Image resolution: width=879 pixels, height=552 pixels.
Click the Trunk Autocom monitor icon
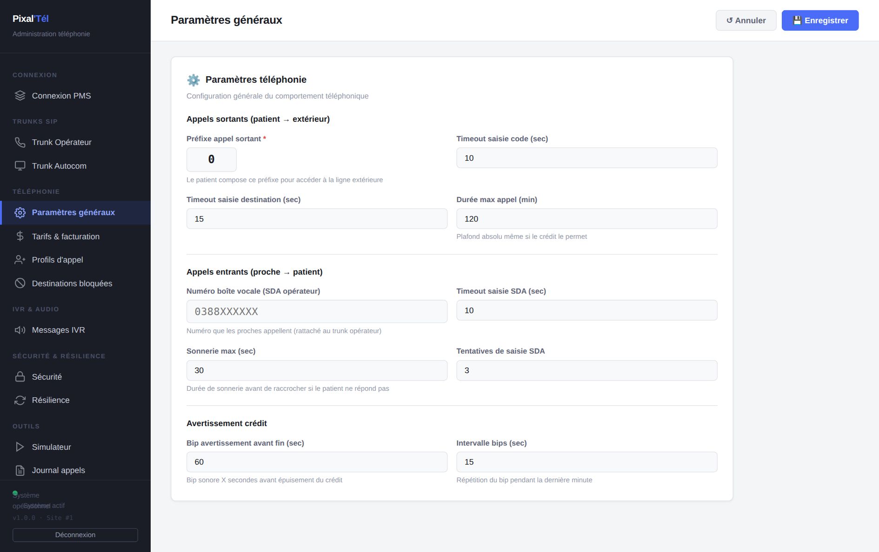click(x=20, y=166)
